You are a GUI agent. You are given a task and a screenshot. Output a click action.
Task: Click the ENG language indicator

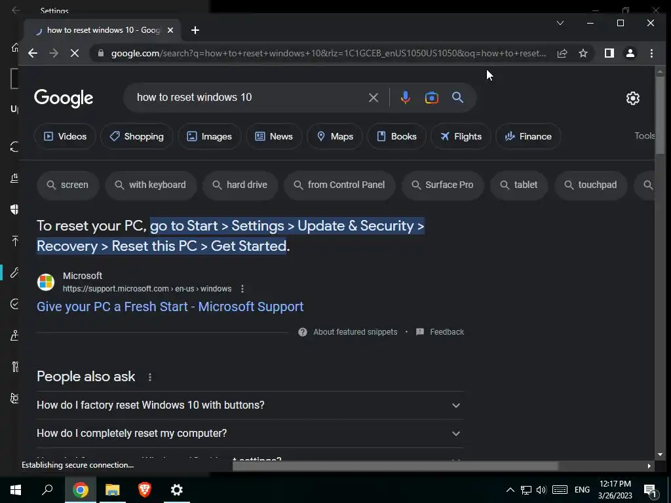click(582, 490)
